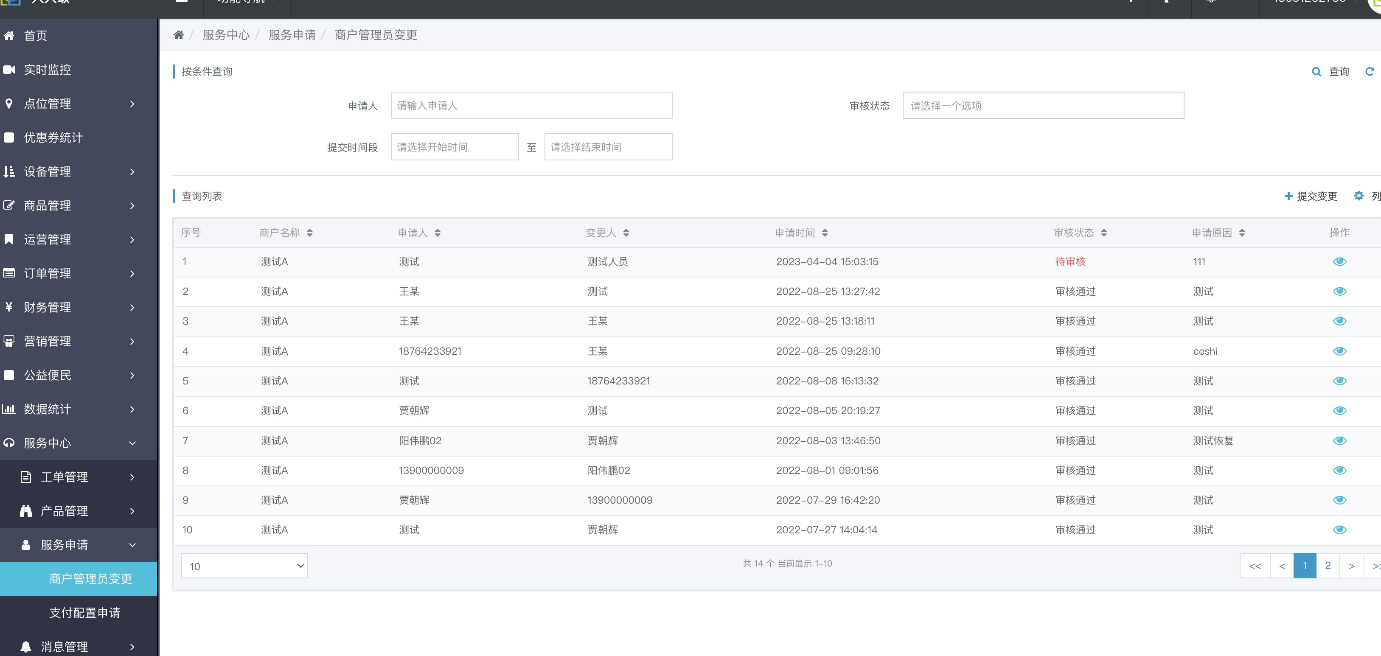Click 服务中心 breadcrumb link

tap(226, 35)
